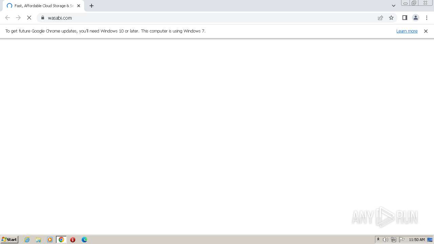This screenshot has width=434, height=244.
Task: Minimize the Chrome window
Action: coord(406,3)
